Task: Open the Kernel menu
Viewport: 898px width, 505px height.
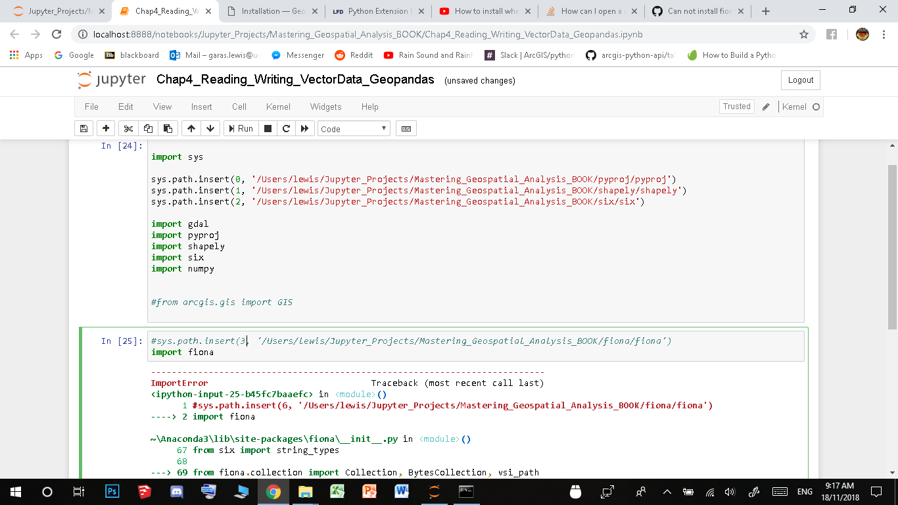Action: coord(278,107)
